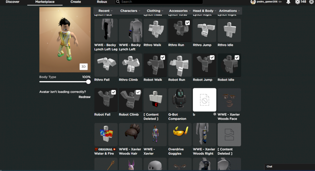The width and height of the screenshot is (315, 171).
Task: Open the notifications bell
Action: [x=288, y=2]
